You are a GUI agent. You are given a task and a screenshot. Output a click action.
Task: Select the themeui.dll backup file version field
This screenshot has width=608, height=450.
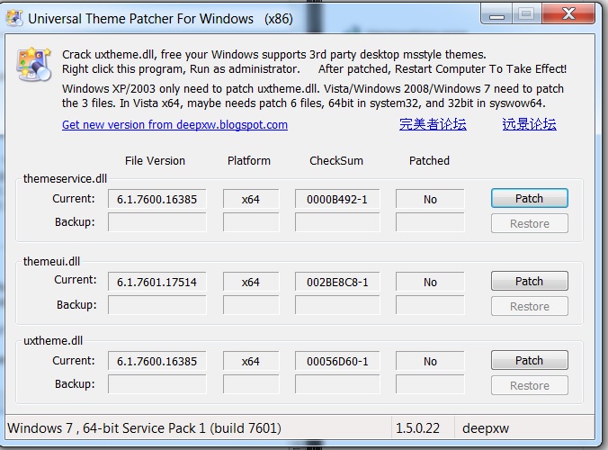(157, 305)
